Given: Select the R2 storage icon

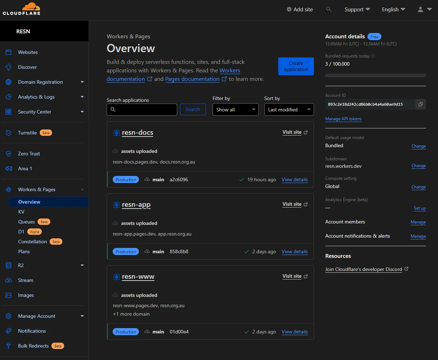Looking at the screenshot, I should (x=9, y=265).
